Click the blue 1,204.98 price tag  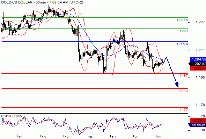[x=198, y=59]
